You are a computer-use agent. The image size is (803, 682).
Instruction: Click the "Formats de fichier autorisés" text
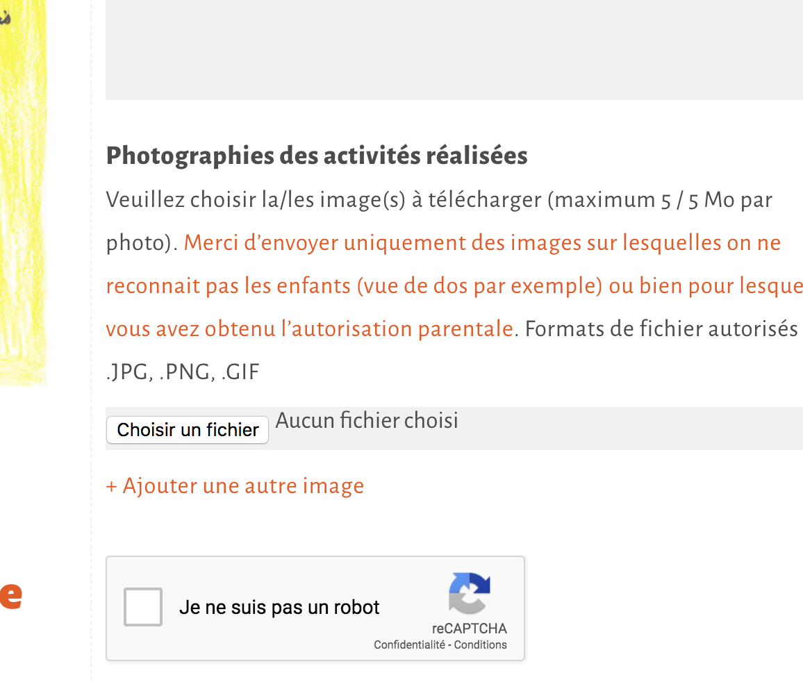[661, 329]
